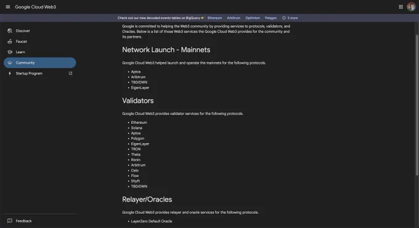Open the user account avatar
The image size is (419, 228).
[x=411, y=7]
